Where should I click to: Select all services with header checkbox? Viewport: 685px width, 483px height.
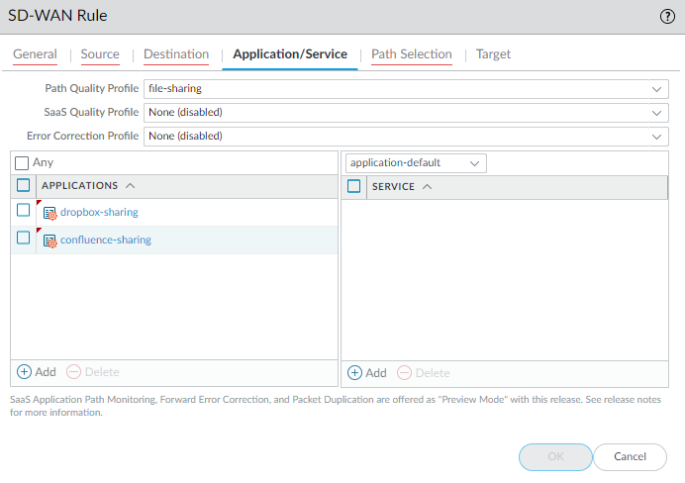pyautogui.click(x=354, y=186)
